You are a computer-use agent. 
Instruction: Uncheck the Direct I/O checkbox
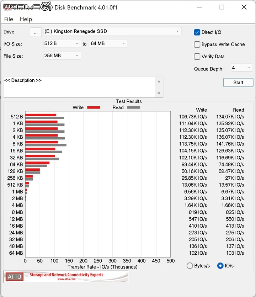tap(197, 32)
